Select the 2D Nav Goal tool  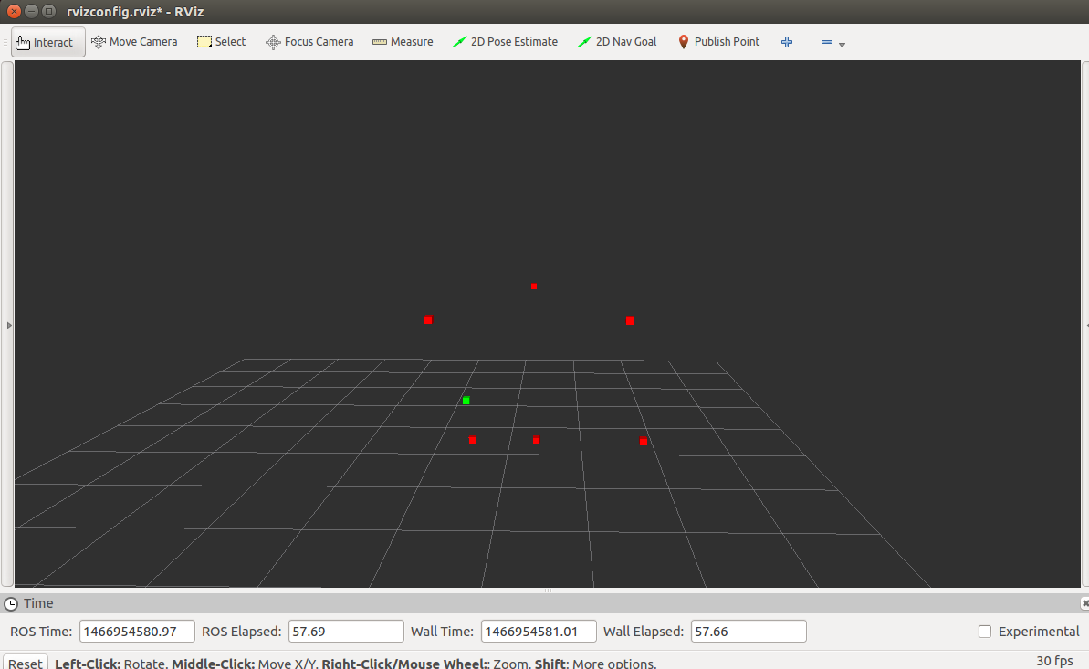click(617, 42)
